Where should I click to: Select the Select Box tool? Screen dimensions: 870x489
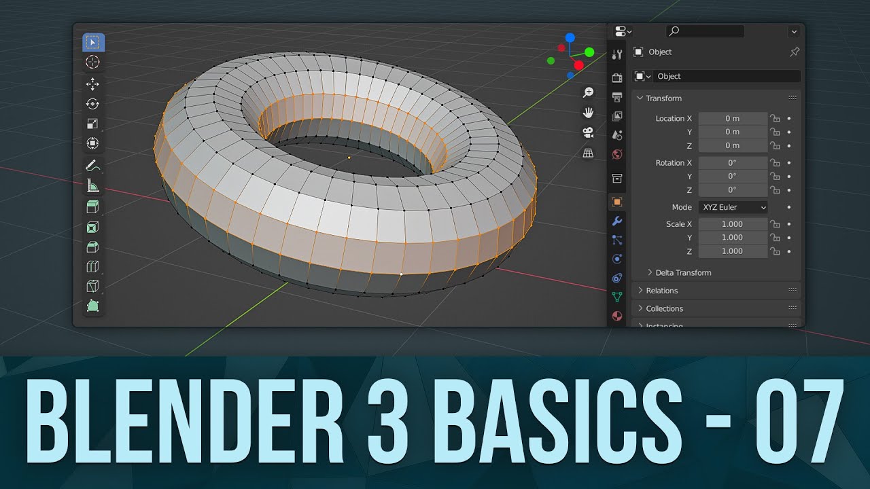pyautogui.click(x=93, y=42)
